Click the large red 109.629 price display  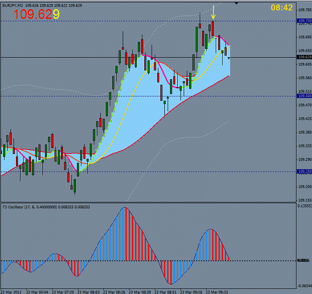coord(36,14)
